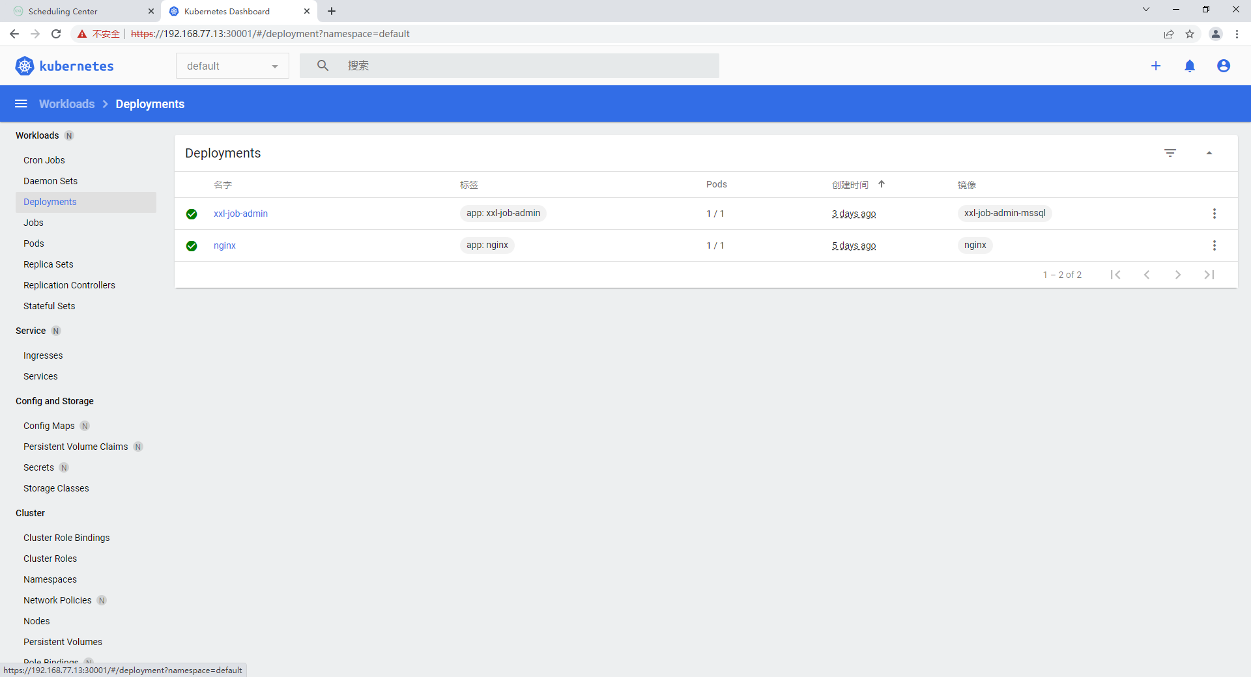The image size is (1251, 677).
Task: Click the browser back arrow
Action: pyautogui.click(x=14, y=34)
